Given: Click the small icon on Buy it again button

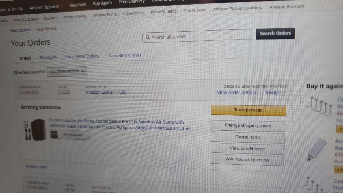Looking at the screenshot, I should 54,135.
